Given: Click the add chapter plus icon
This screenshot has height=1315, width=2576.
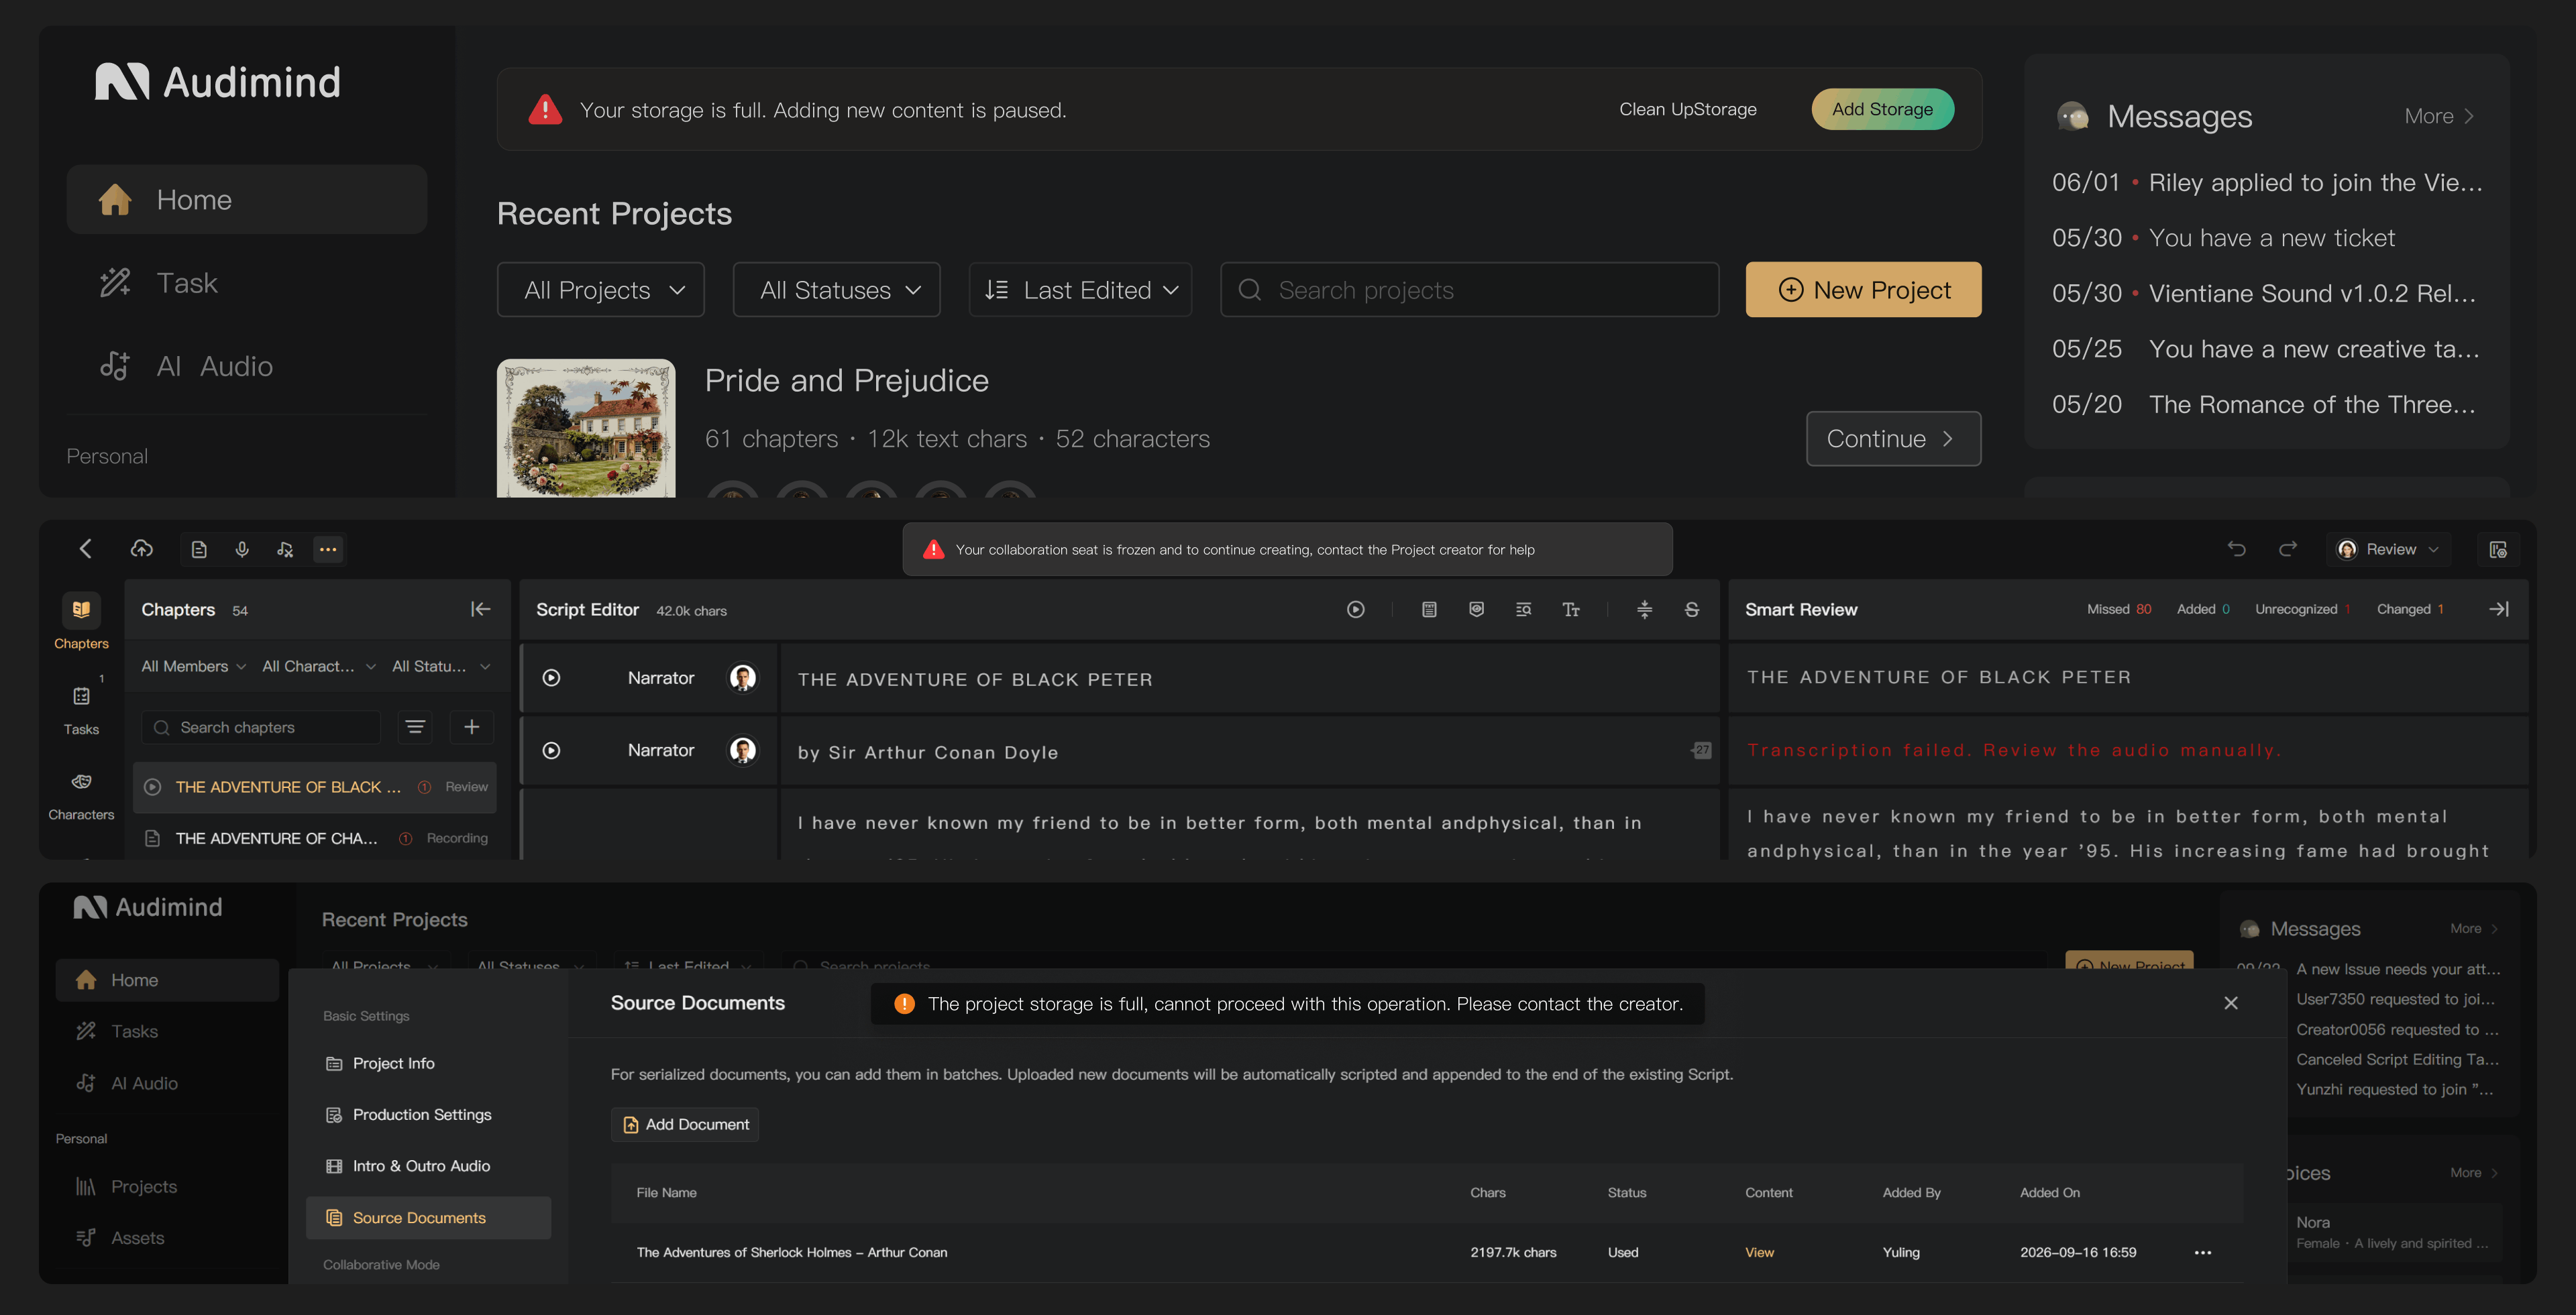Looking at the screenshot, I should pos(472,728).
